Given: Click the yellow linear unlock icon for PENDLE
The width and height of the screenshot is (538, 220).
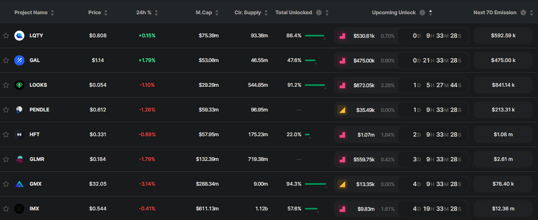Looking at the screenshot, I should pyautogui.click(x=342, y=110).
